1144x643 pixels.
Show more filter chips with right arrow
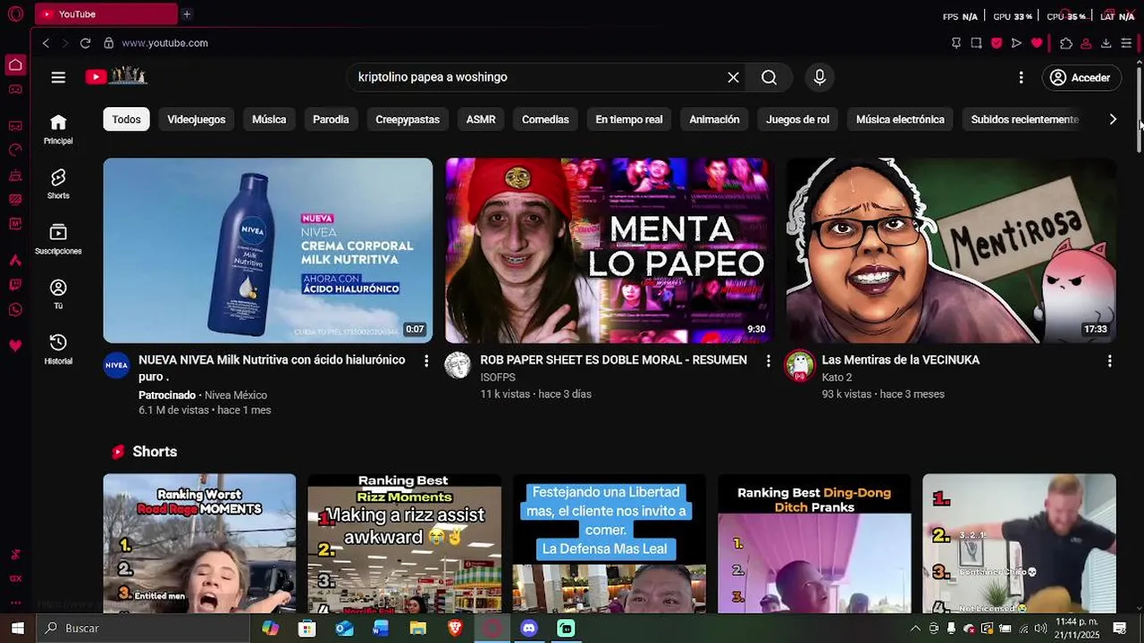pos(1113,119)
